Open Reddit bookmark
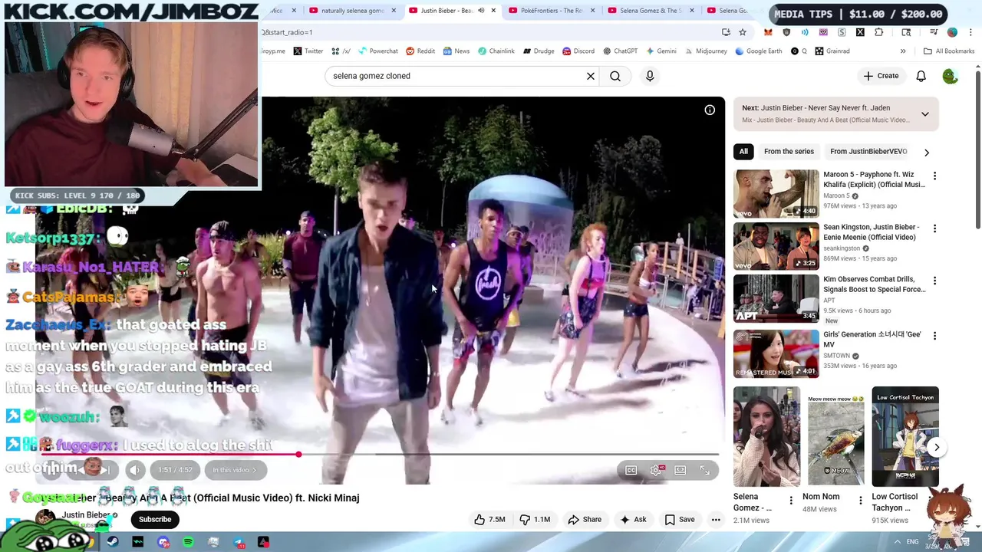This screenshot has width=982, height=552. (420, 51)
